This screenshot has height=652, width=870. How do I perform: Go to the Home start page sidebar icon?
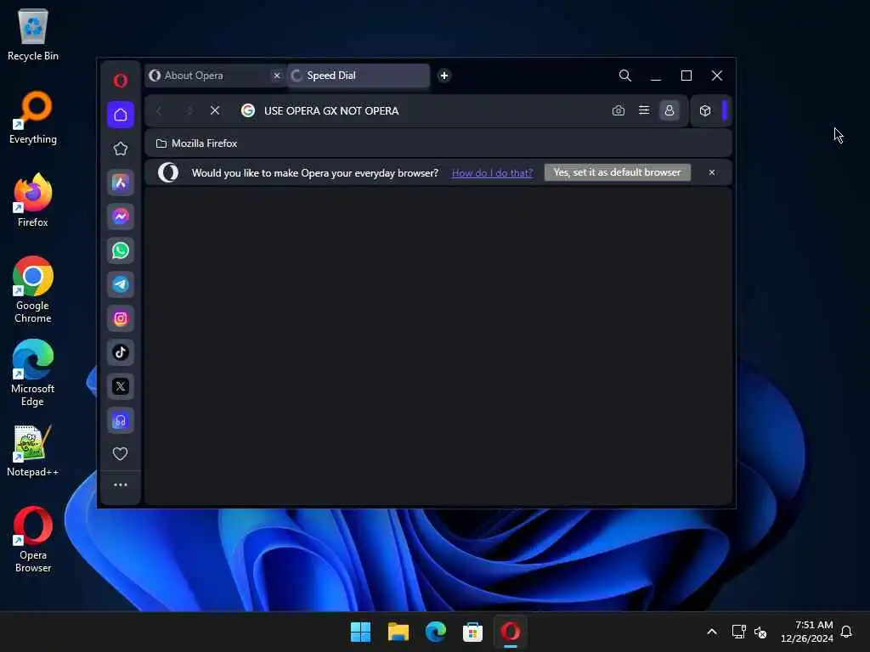coord(121,115)
